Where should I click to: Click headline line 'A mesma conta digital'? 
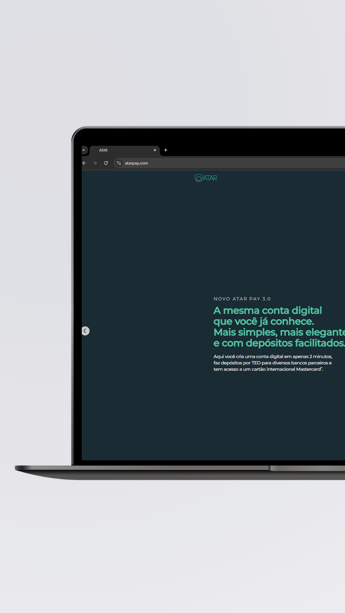click(x=268, y=310)
